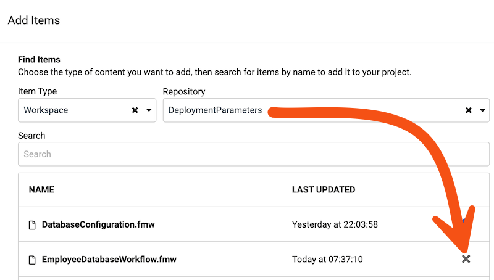Expand the Repository dropdown arrow
The image size is (494, 280).
[482, 110]
